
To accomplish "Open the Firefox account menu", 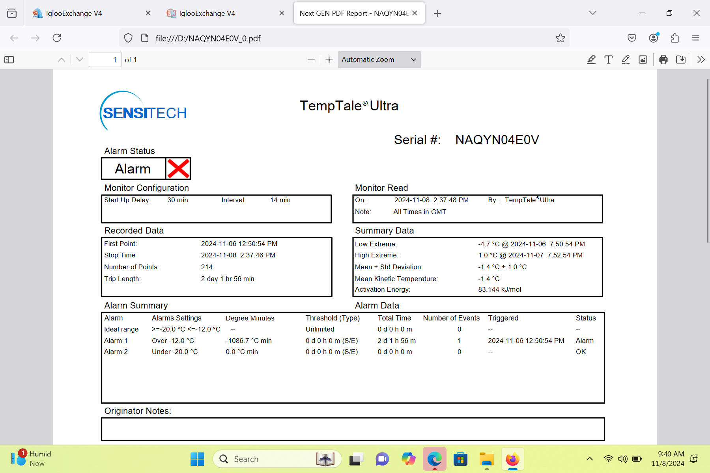I will [654, 38].
